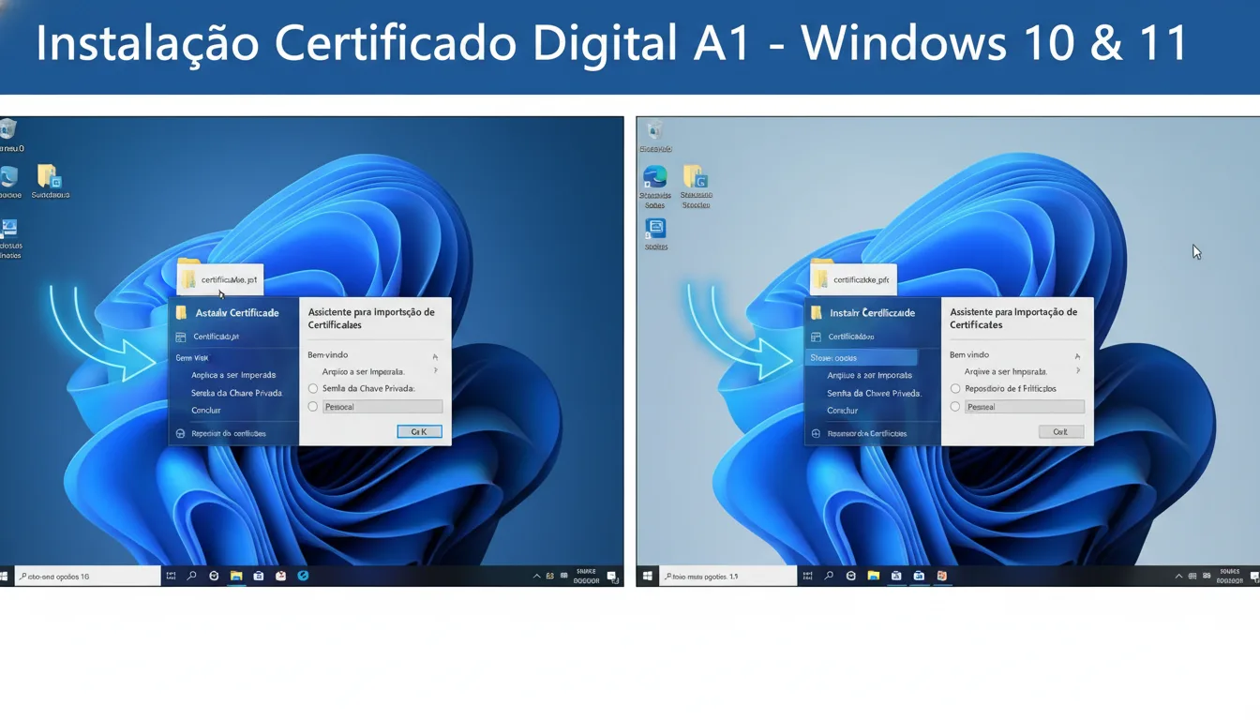Click plus-circle icon in right dialog bottom row

coord(816,433)
